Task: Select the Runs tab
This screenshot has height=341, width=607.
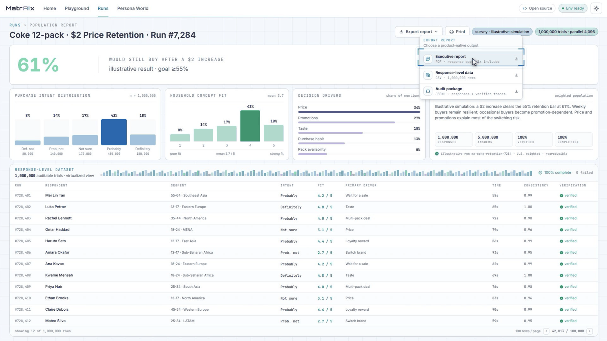Action: coord(103,8)
